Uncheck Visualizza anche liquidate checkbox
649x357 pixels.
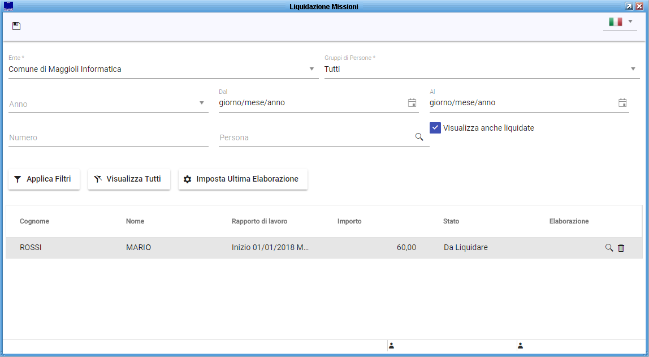(435, 128)
